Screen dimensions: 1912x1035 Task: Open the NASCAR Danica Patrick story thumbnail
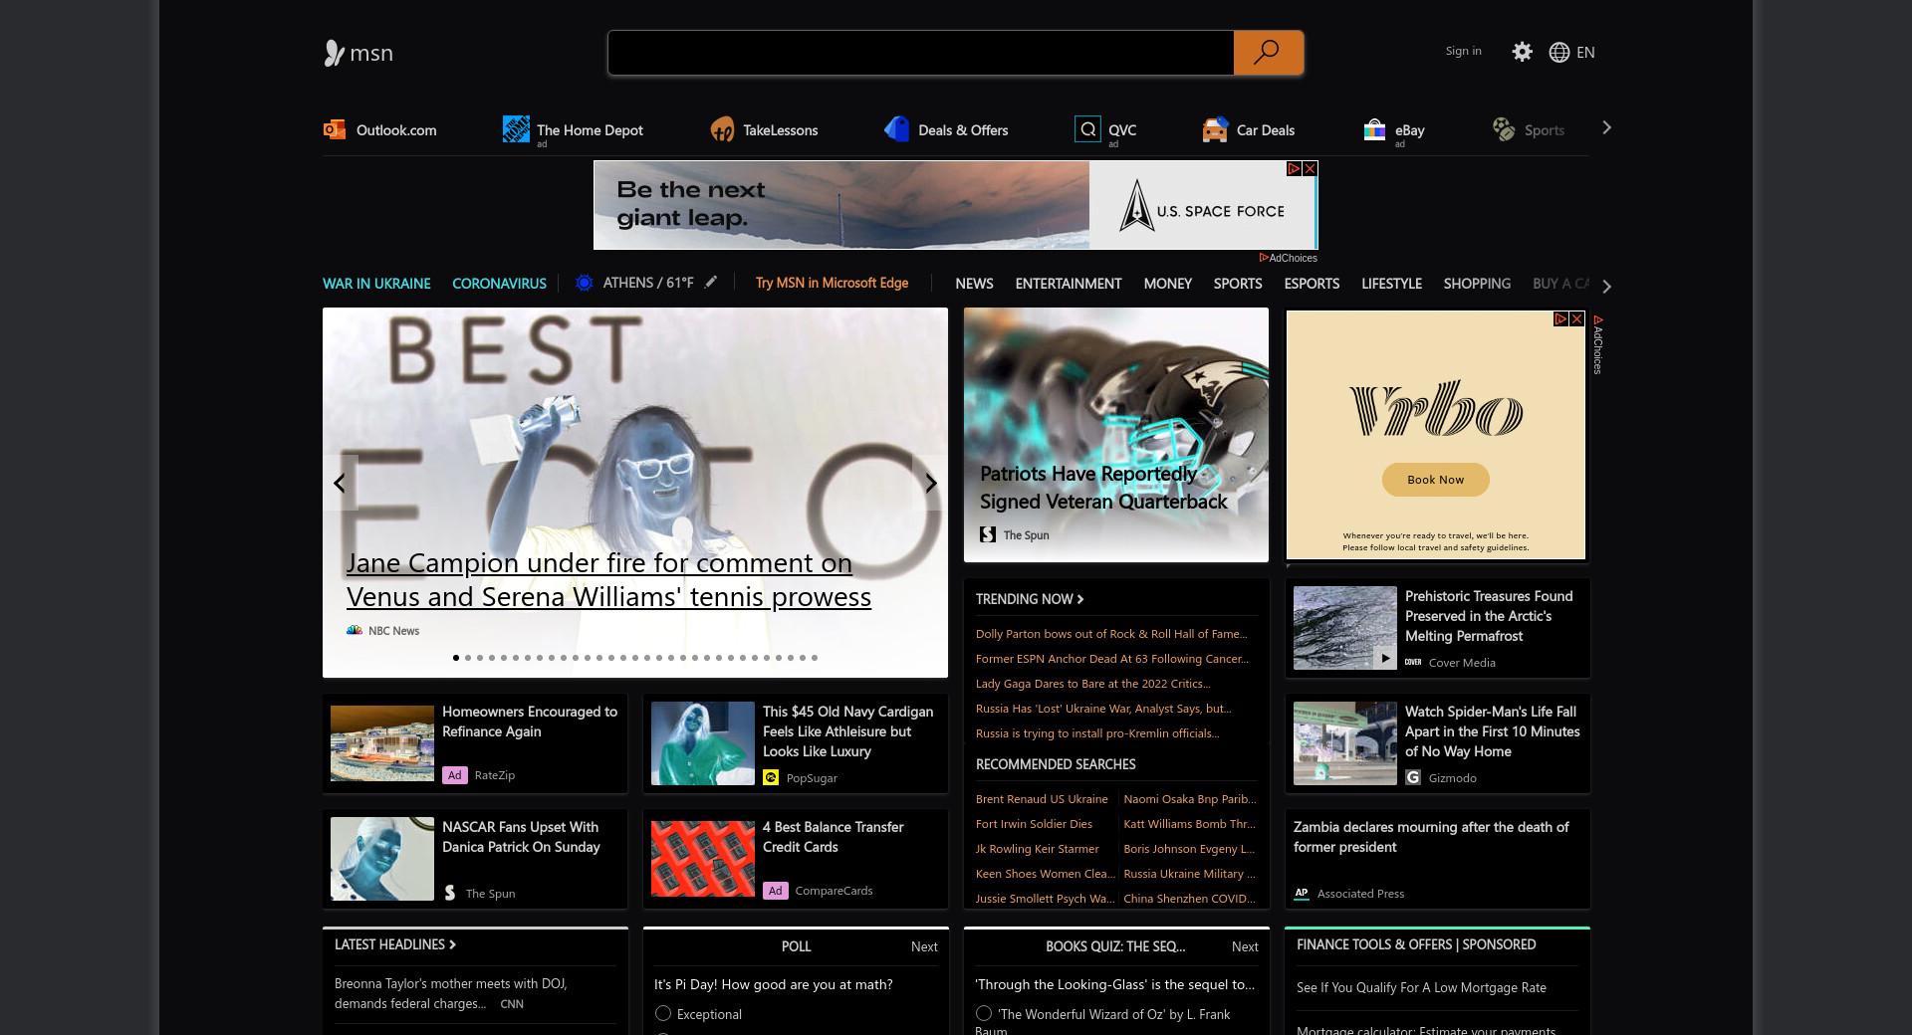point(382,859)
